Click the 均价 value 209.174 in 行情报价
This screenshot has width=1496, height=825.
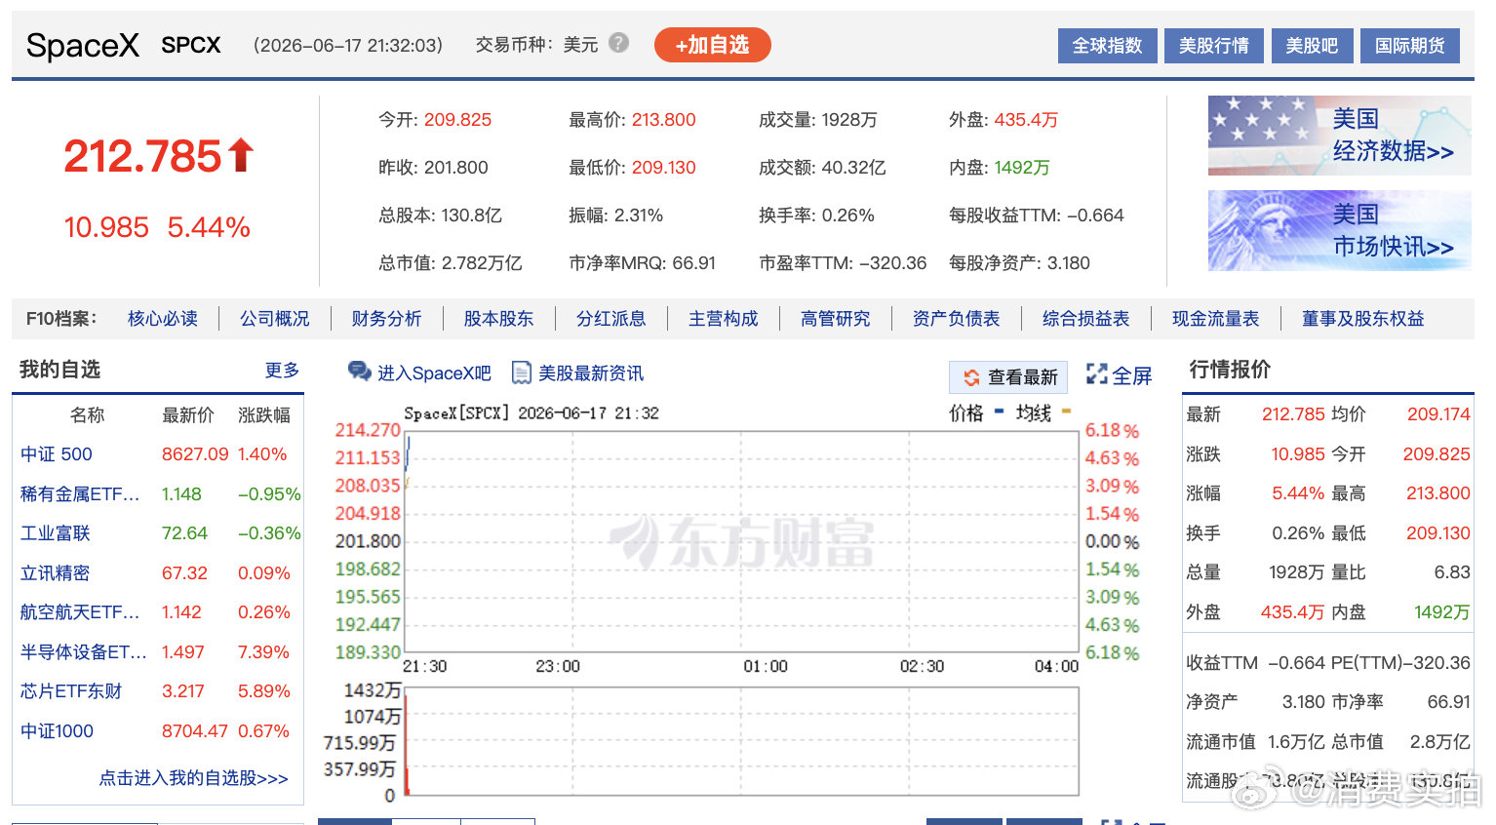click(x=1438, y=414)
